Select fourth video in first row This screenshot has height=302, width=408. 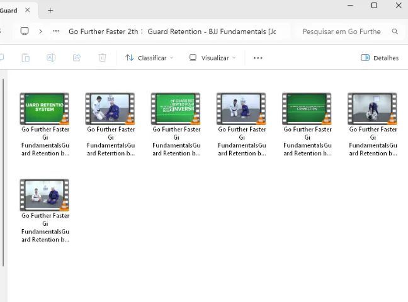click(241, 109)
